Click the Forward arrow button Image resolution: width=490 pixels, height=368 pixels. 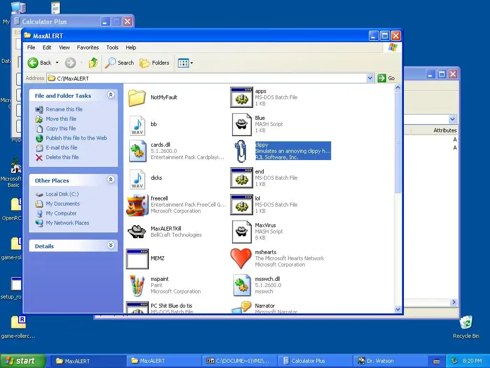[x=70, y=63]
